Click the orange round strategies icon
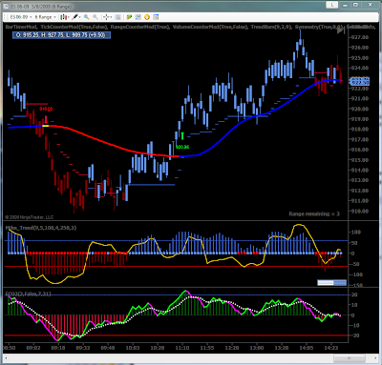 point(147,17)
